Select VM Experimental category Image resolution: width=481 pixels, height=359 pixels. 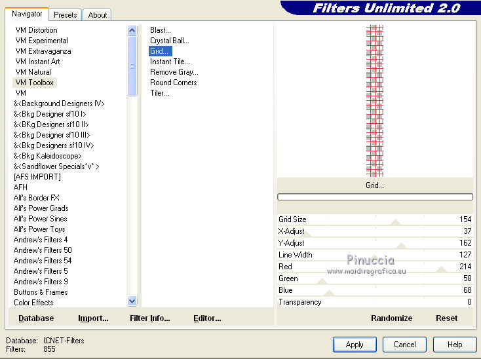click(41, 41)
